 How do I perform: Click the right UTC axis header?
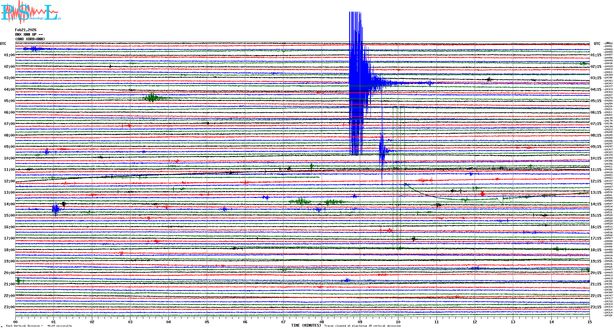[597, 44]
